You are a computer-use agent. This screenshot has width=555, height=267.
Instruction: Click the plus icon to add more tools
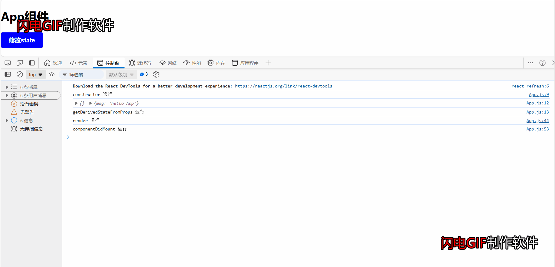(268, 63)
